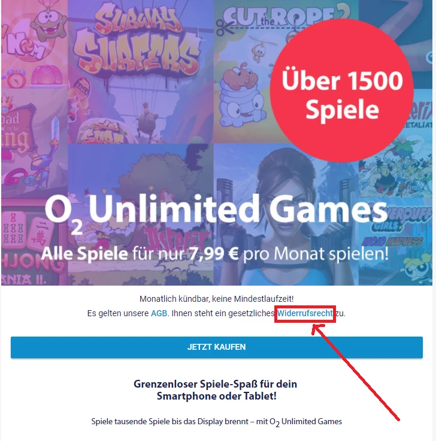
Task: Open the Widerrufsrecht link
Action: point(305,313)
